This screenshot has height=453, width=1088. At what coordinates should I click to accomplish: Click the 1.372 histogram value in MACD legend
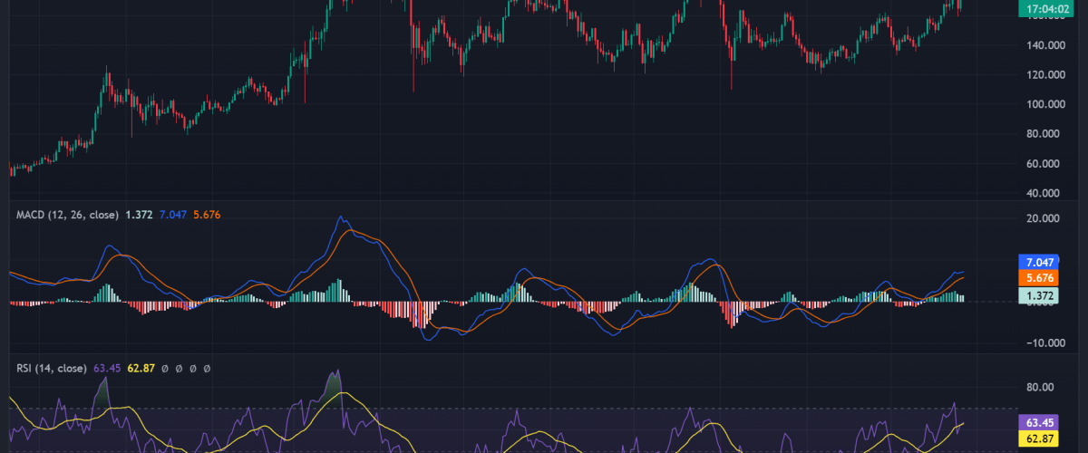[x=141, y=215]
